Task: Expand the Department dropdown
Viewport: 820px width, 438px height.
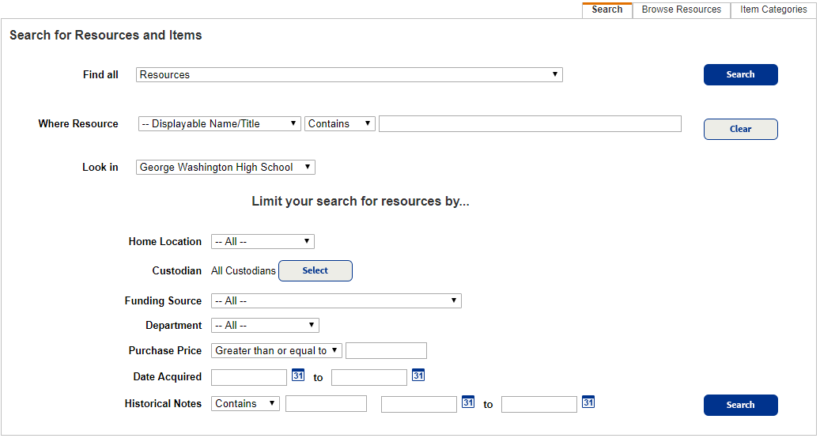Action: (x=265, y=326)
